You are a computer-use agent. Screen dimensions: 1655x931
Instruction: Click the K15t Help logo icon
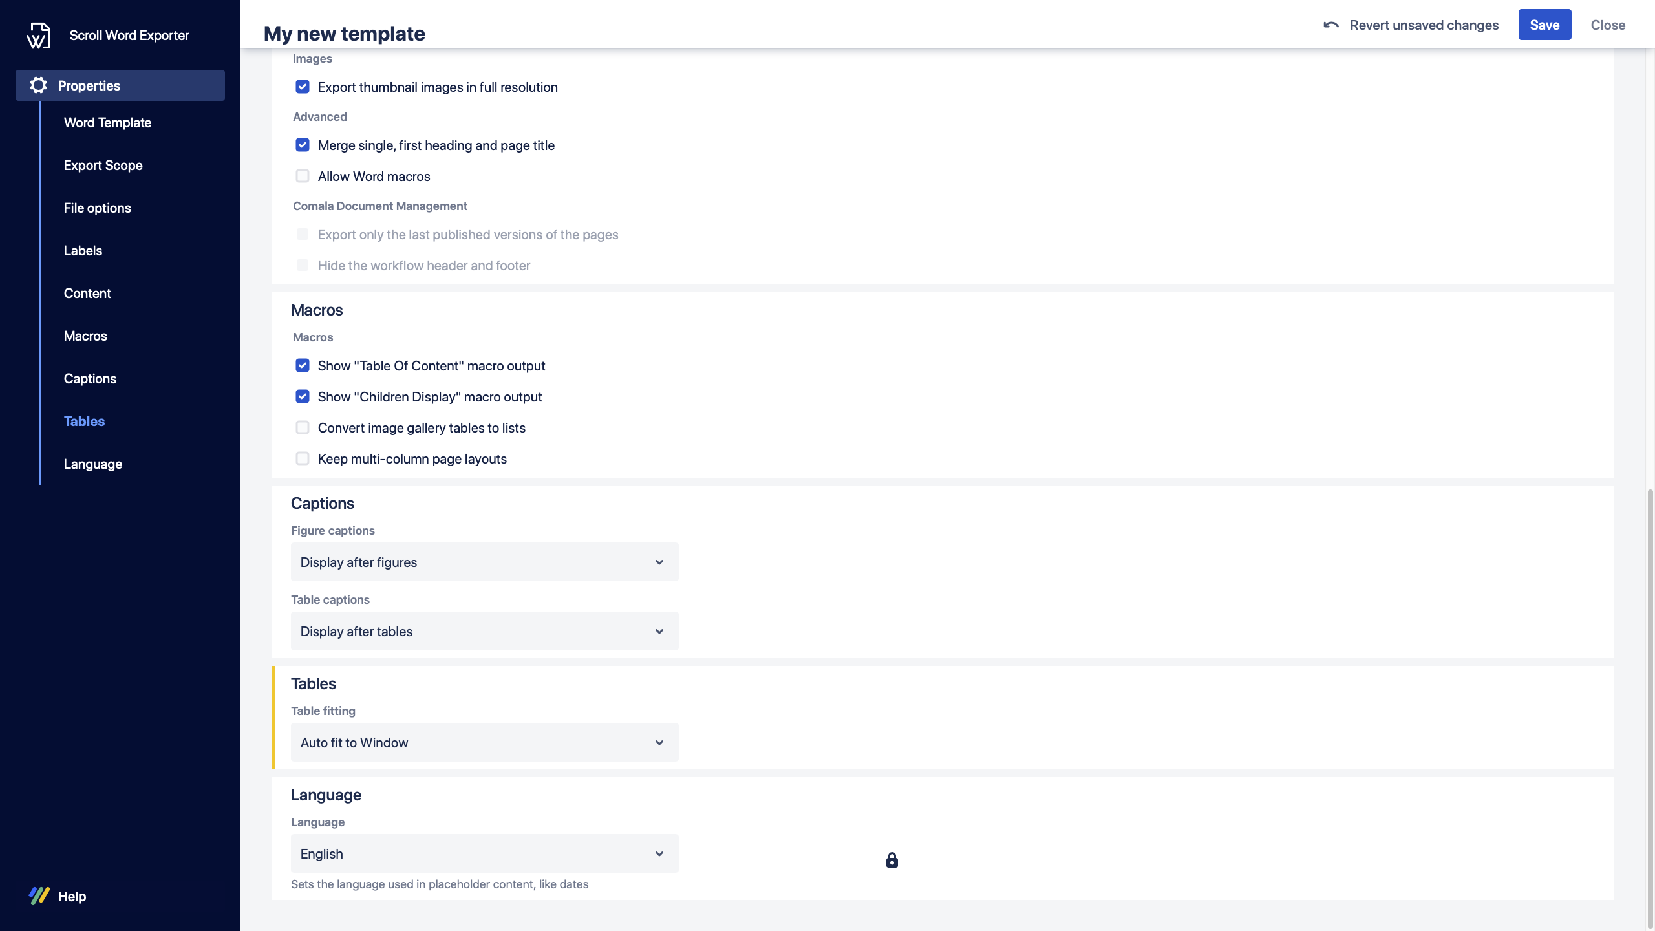(39, 895)
